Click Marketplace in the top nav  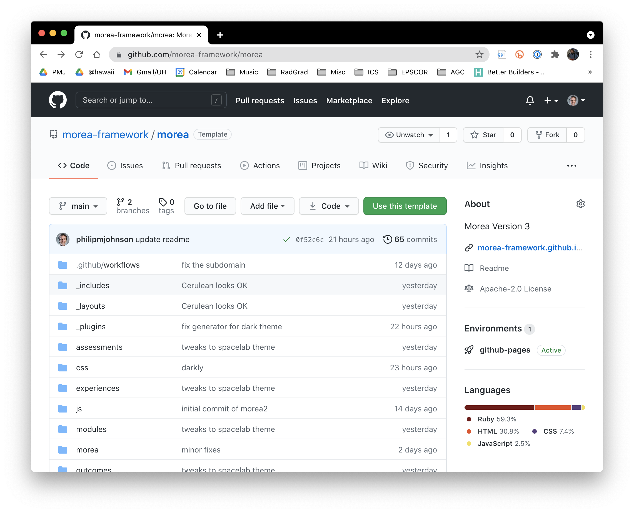coord(349,100)
